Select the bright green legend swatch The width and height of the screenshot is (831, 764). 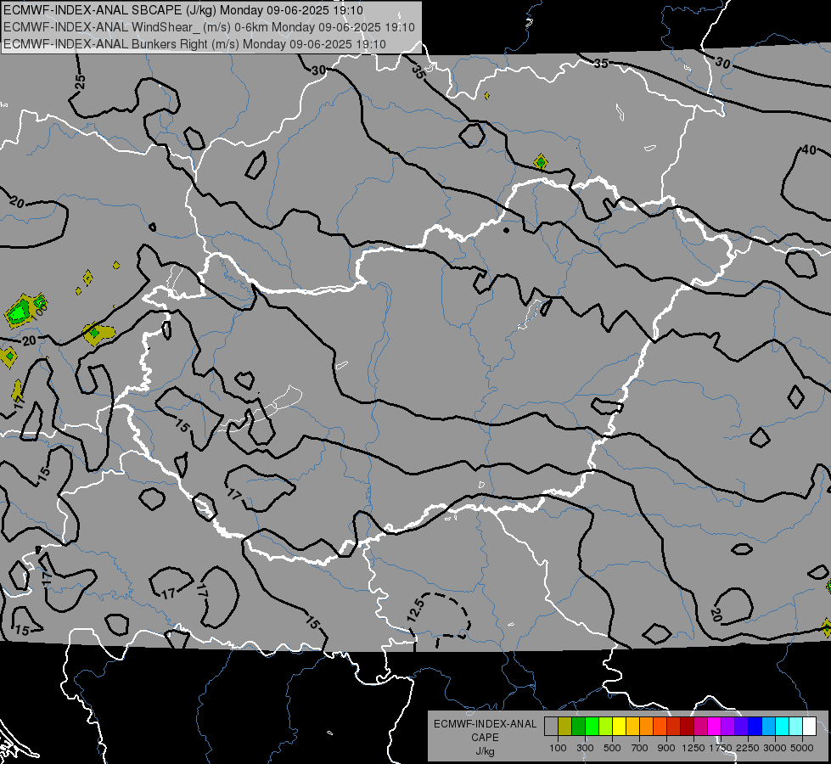[592, 726]
